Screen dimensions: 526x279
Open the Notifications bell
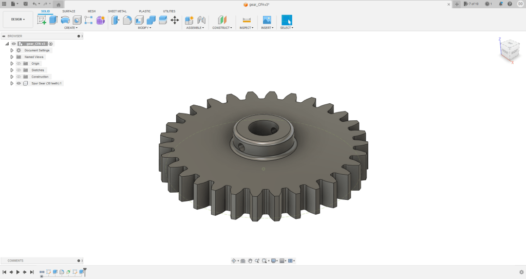point(501,4)
